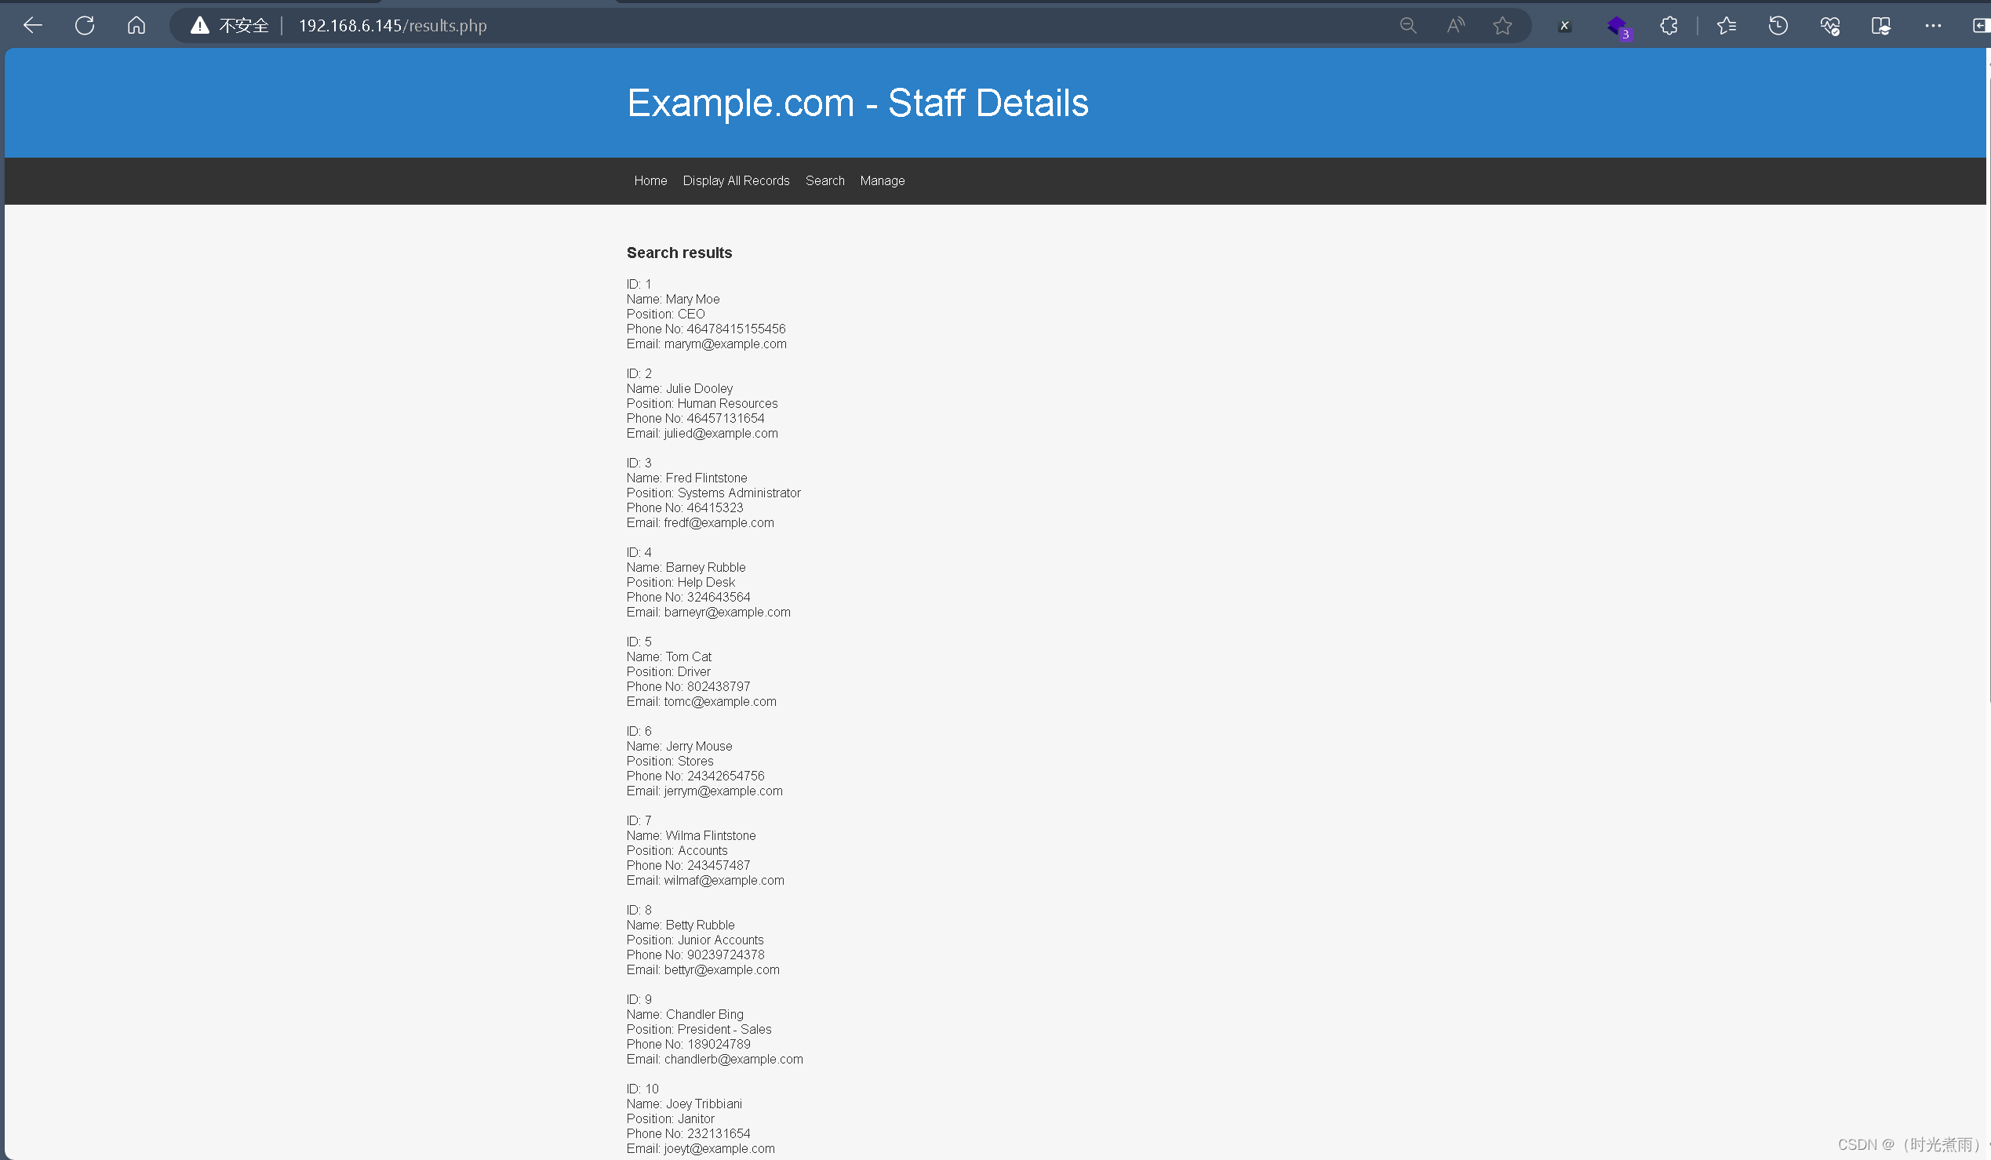Click the Search results heading
This screenshot has width=1991, height=1160.
679,253
